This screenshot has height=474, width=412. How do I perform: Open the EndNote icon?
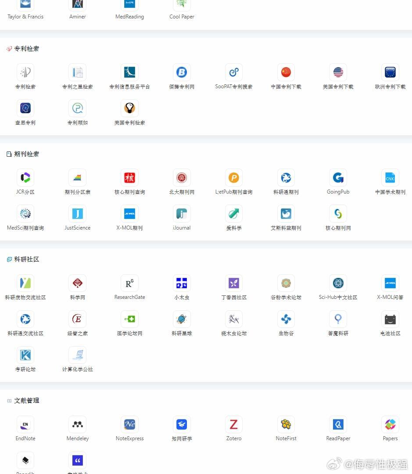pyautogui.click(x=25, y=424)
